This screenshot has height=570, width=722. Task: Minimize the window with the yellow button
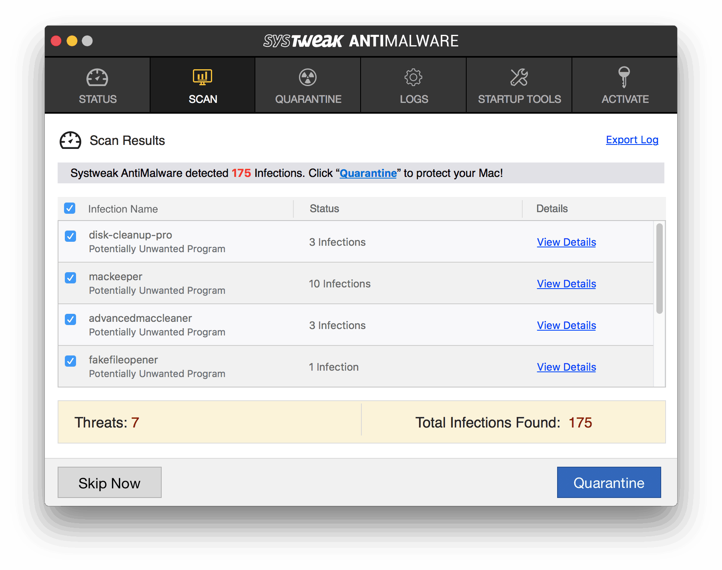coord(72,41)
